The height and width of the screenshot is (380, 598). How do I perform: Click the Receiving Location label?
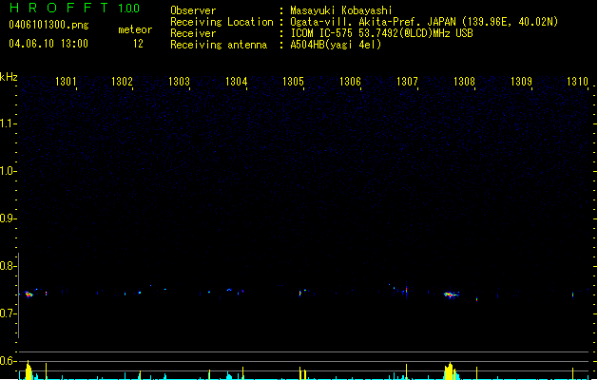(222, 22)
